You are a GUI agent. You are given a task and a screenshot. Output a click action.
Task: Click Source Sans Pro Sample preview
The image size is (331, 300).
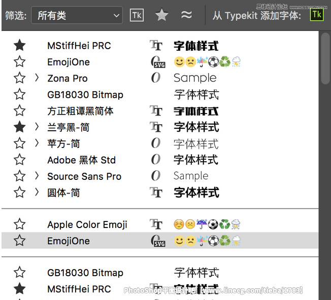(191, 176)
